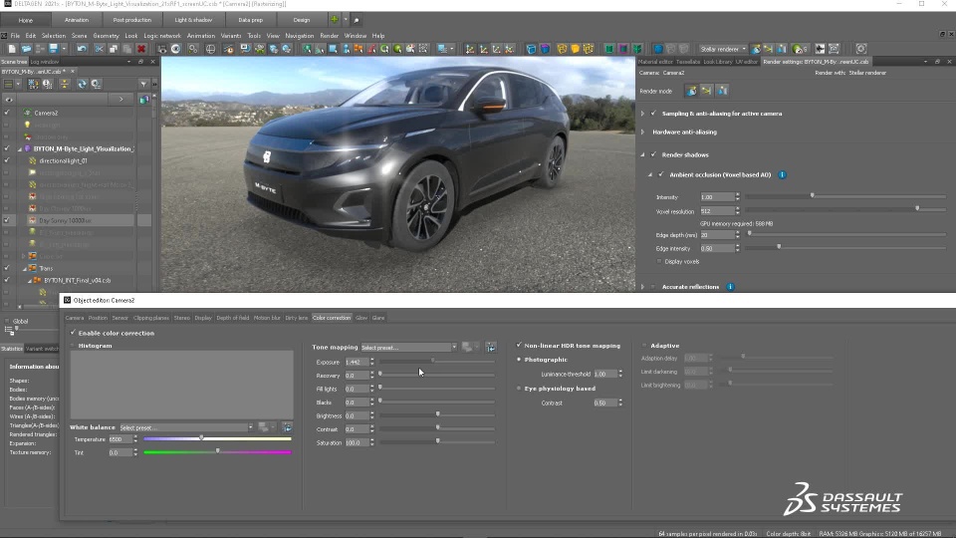Click the Exposure value input field
Image resolution: width=956 pixels, height=538 pixels.
click(x=356, y=362)
